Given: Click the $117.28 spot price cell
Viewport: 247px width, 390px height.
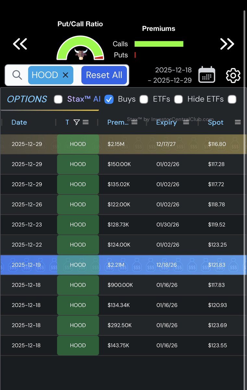Looking at the screenshot, I should click(216, 164).
